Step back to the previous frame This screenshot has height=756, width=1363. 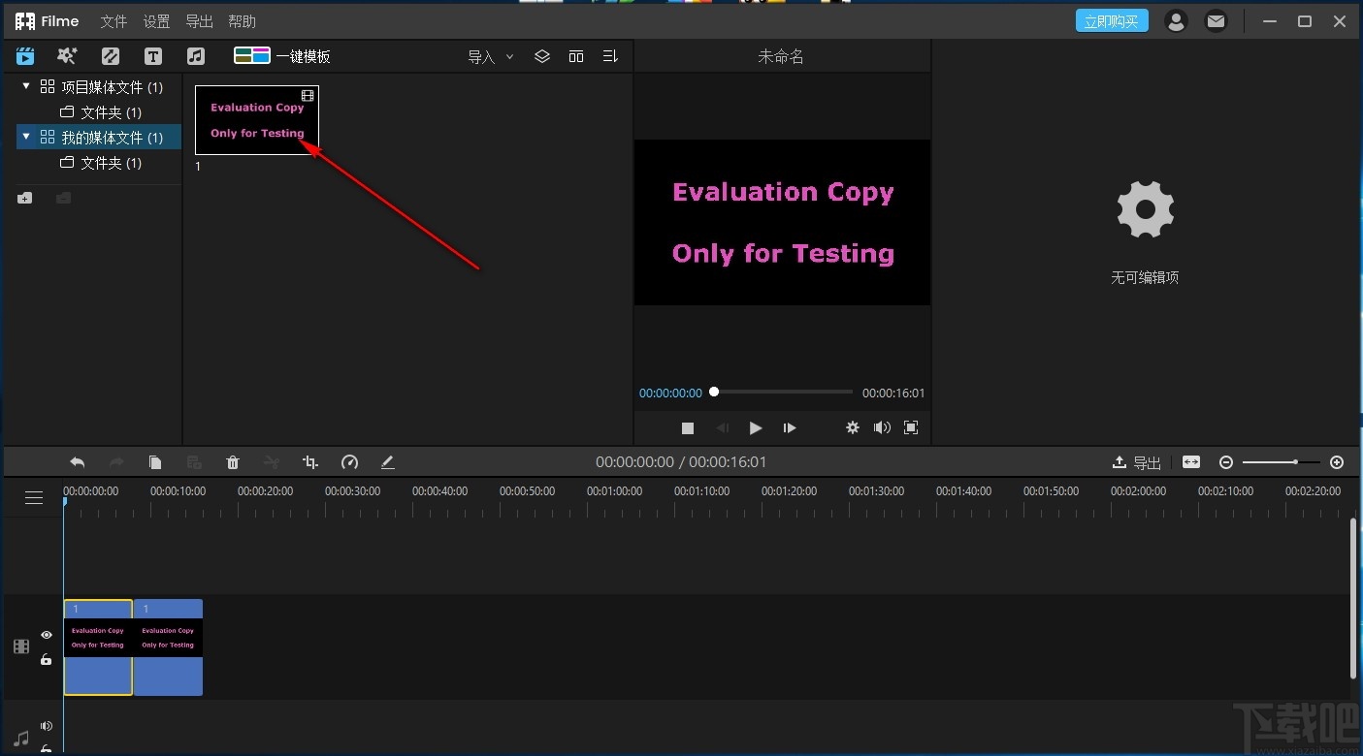tap(722, 427)
